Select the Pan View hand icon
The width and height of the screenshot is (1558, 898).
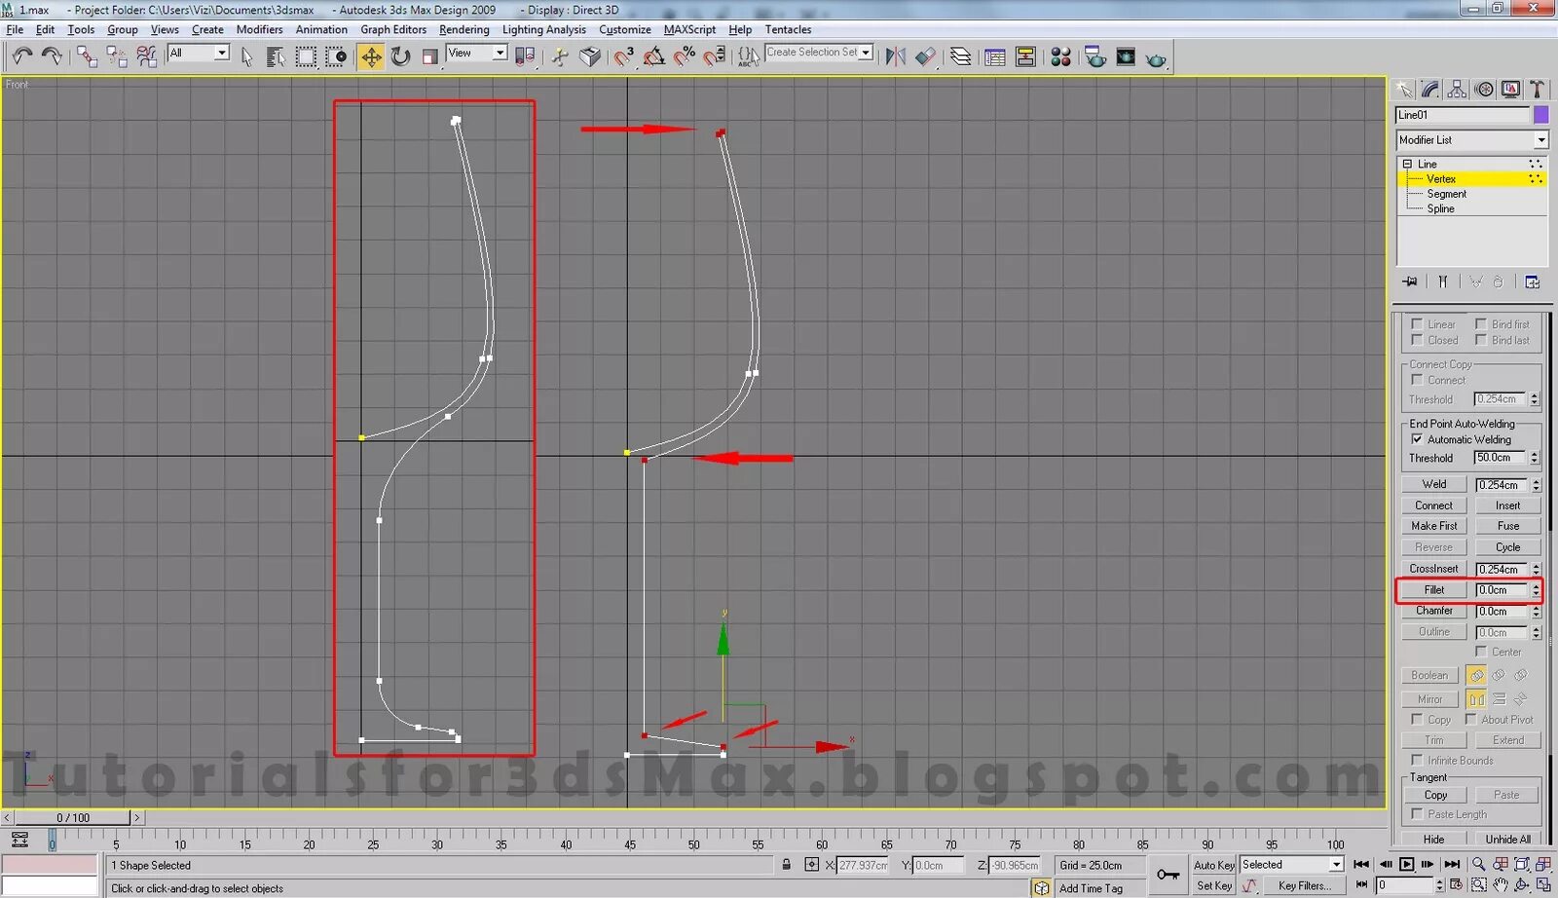pos(1500,884)
